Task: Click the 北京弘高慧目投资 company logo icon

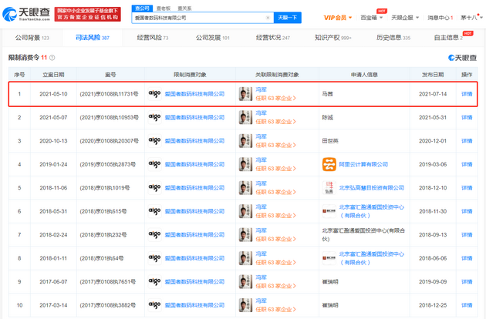Action: 329,188
